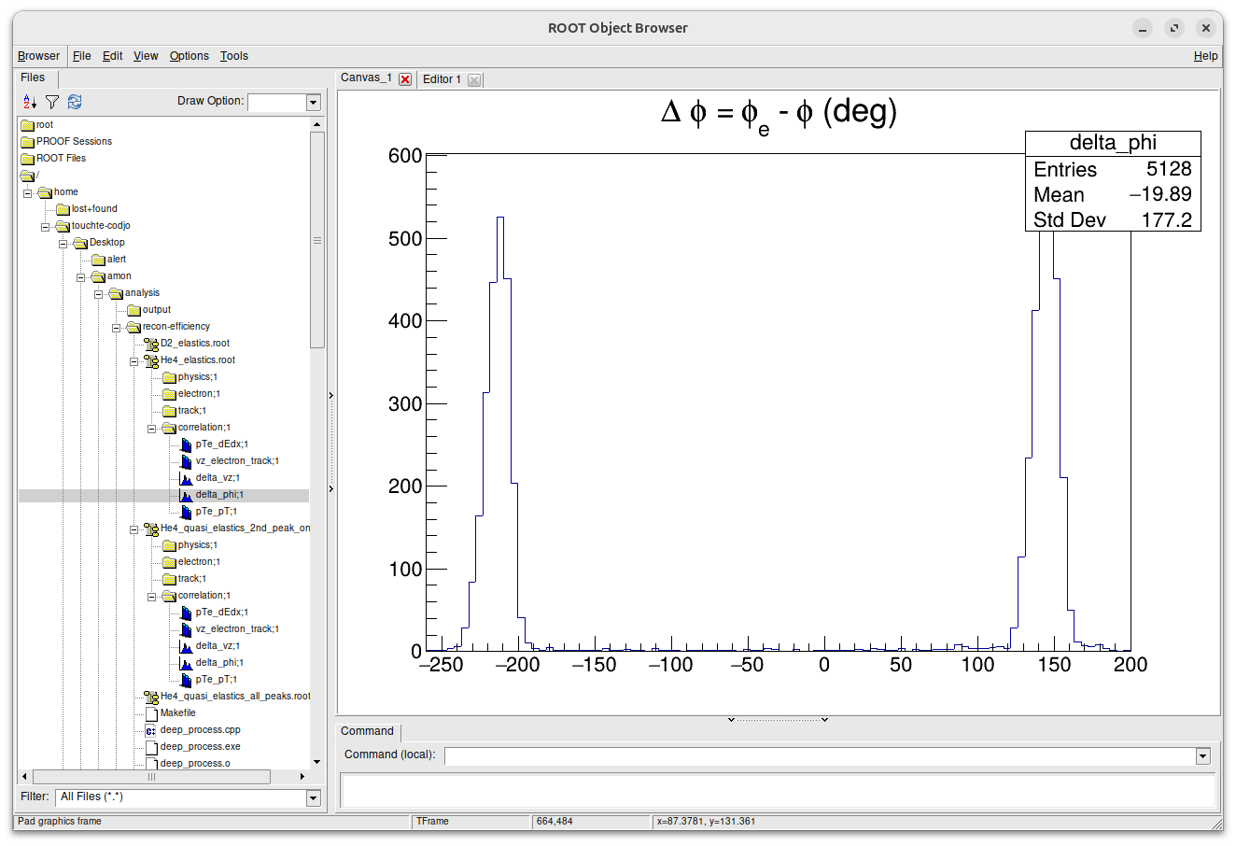
Task: Collapse correlation;1 under He4_elastics.root
Action: pos(151,429)
